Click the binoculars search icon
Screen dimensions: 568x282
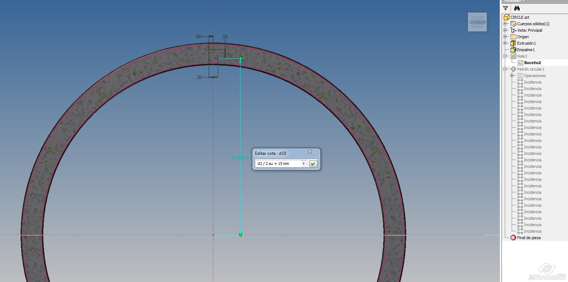point(517,8)
